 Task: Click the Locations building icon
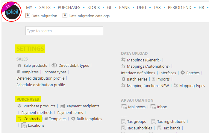click(24, 125)
